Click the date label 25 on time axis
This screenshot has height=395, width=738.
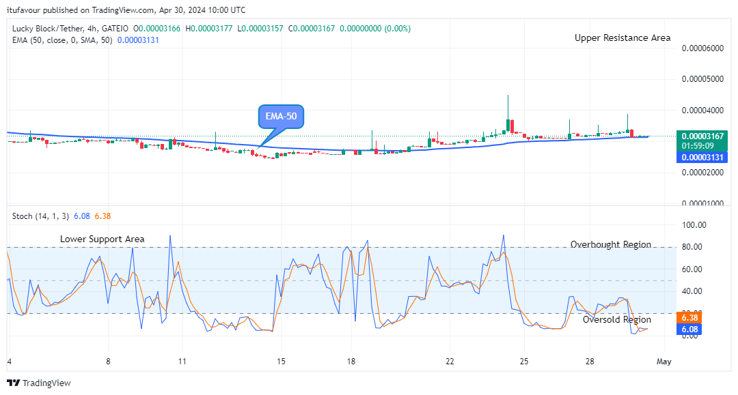pyautogui.click(x=524, y=362)
